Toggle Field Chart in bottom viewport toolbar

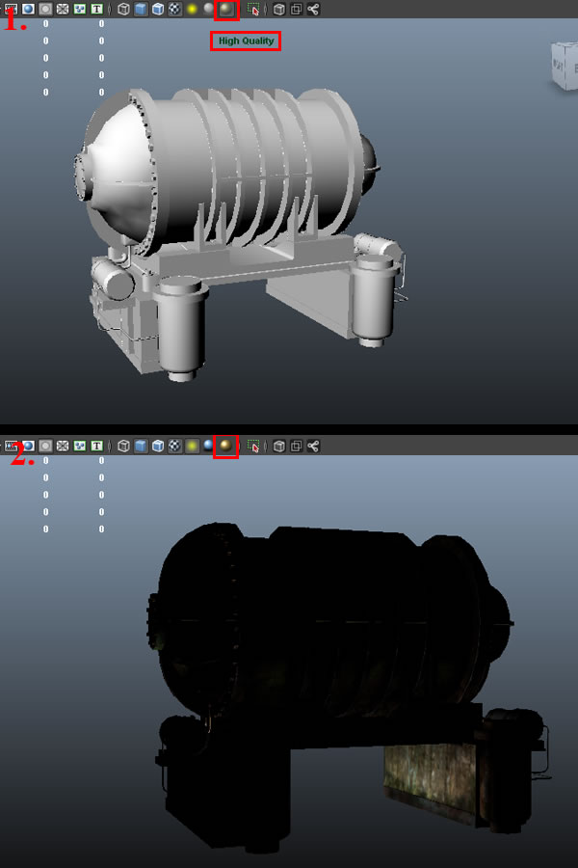point(63,446)
